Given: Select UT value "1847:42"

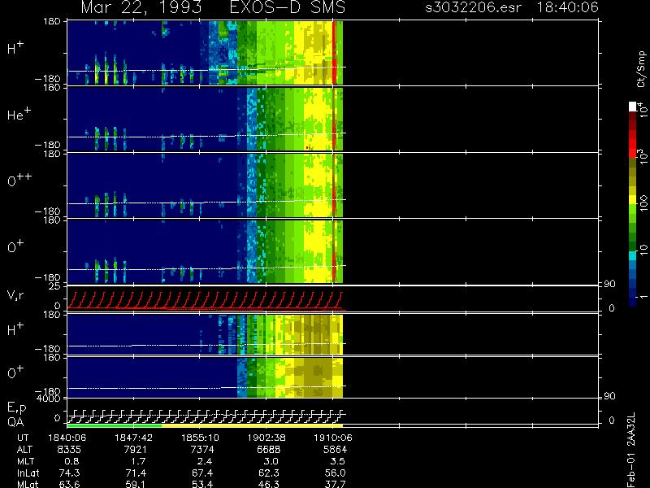Looking at the screenshot, I should coord(133,438).
